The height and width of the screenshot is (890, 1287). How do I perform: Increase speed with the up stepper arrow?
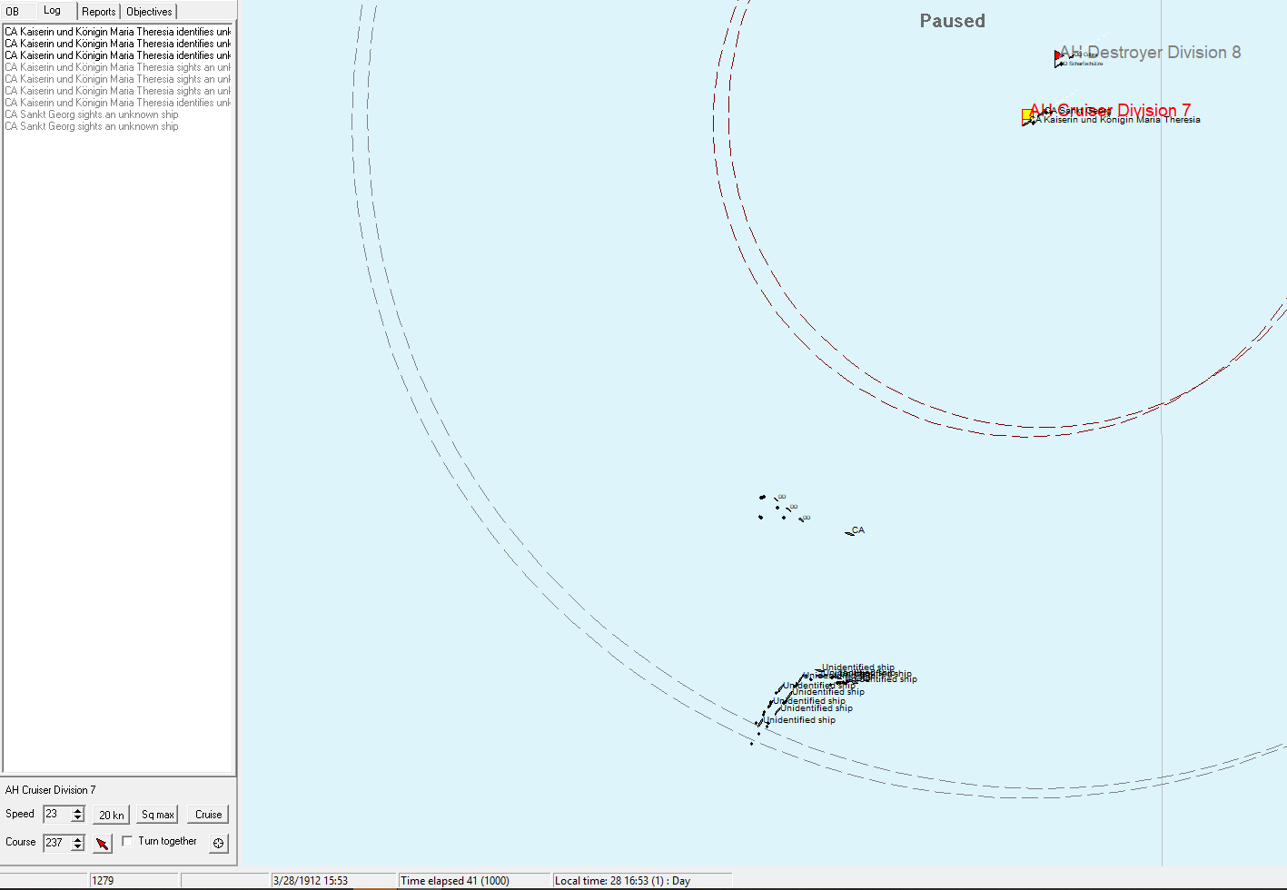78,810
